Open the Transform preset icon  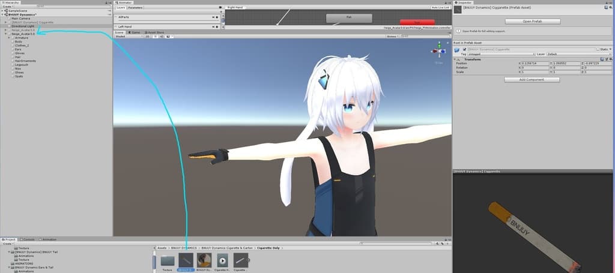[x=606, y=59]
